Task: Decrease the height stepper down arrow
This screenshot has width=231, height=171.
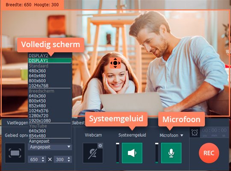Action: (69, 161)
